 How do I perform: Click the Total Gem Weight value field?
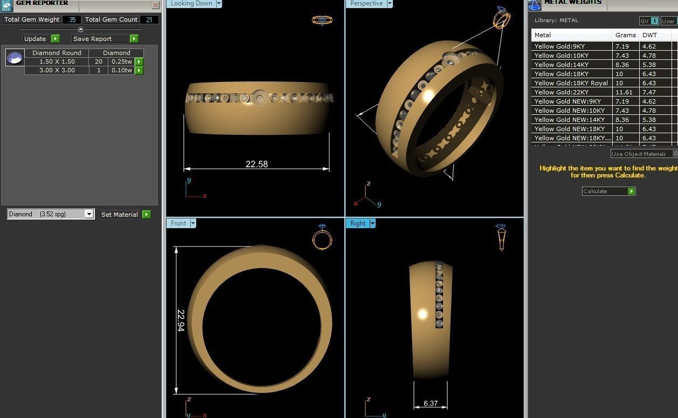pyautogui.click(x=72, y=19)
